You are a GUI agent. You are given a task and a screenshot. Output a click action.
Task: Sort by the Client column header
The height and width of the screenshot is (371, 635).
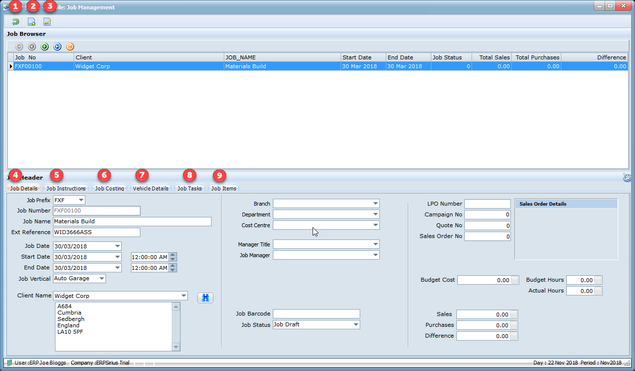tap(149, 57)
